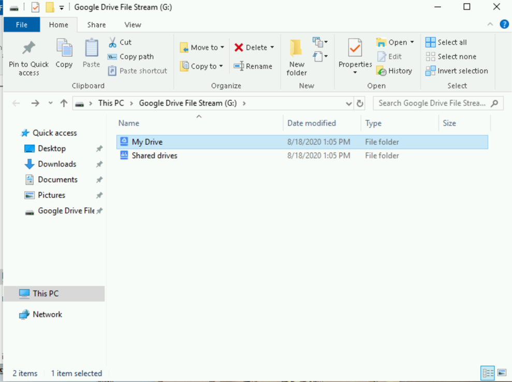Collapse the ribbon with the caret
Image resolution: width=512 pixels, height=382 pixels.
click(490, 24)
